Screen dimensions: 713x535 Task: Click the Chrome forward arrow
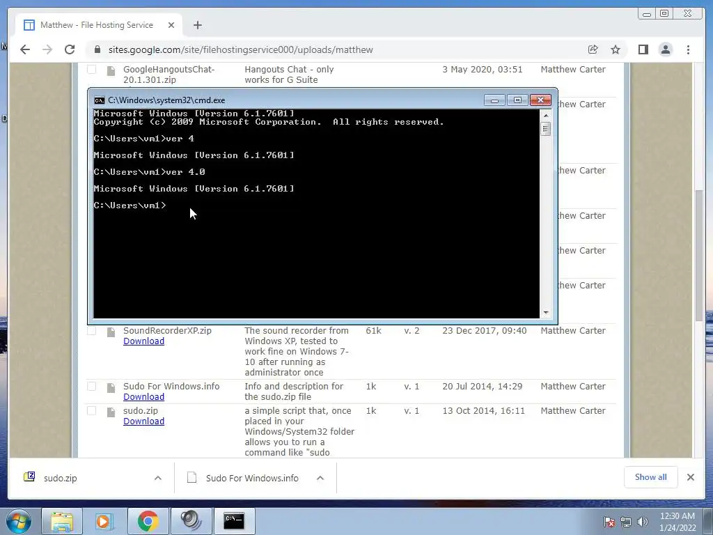pos(47,49)
